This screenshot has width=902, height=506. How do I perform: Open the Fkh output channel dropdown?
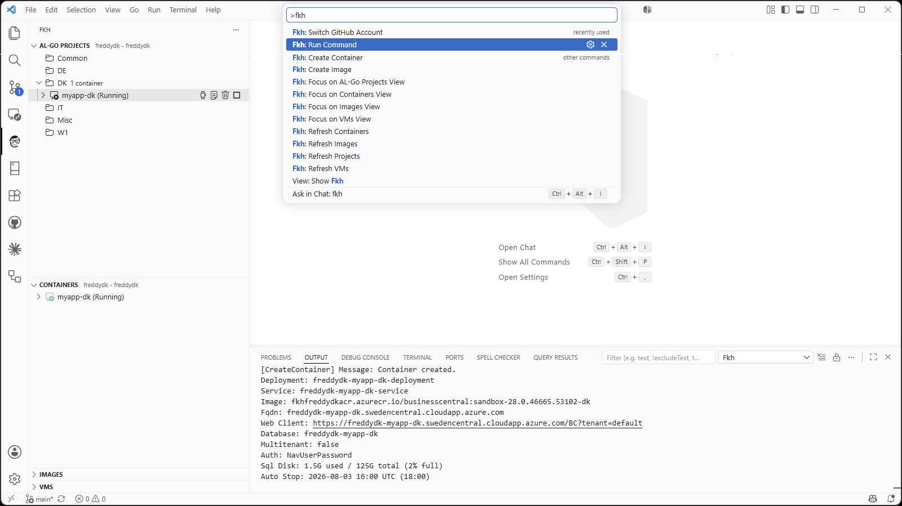pos(765,357)
